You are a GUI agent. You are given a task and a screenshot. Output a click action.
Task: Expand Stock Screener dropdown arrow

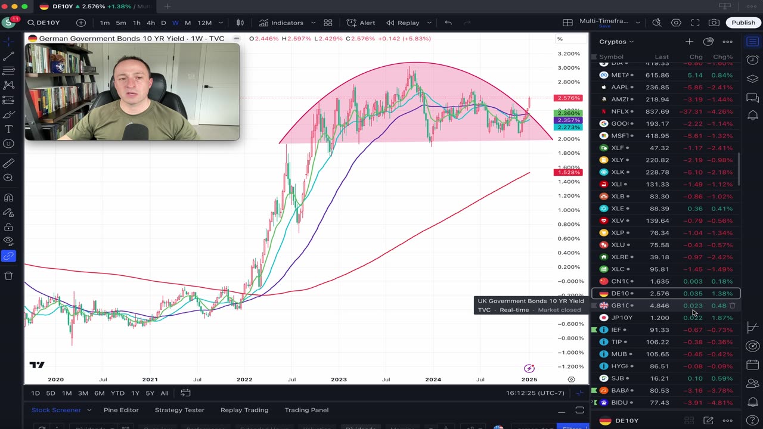tap(89, 410)
